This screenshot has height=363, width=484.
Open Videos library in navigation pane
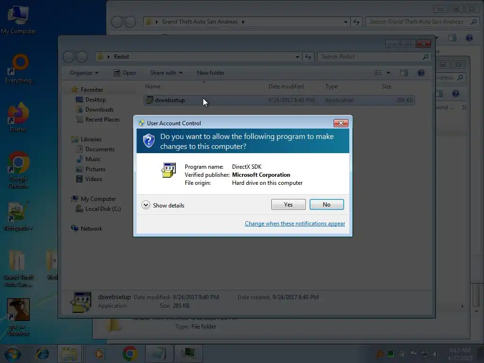point(94,179)
